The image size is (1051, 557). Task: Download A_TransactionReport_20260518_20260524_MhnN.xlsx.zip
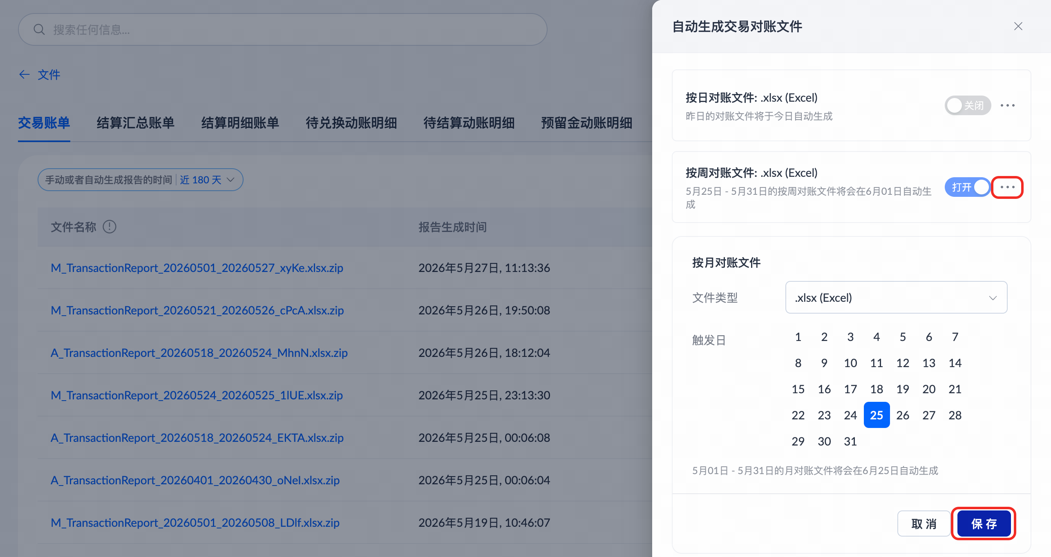click(x=199, y=353)
